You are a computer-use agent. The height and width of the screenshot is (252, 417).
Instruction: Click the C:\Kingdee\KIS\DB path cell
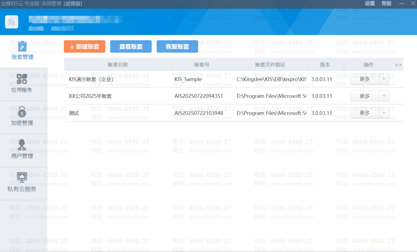point(271,79)
